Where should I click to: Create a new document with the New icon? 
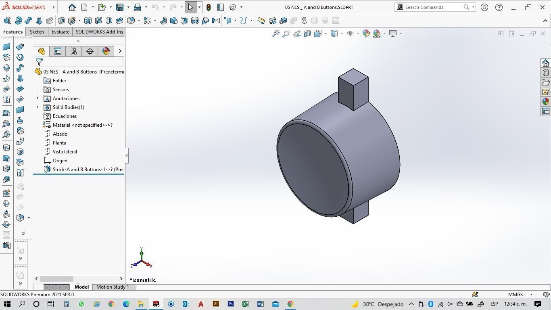[x=84, y=7]
